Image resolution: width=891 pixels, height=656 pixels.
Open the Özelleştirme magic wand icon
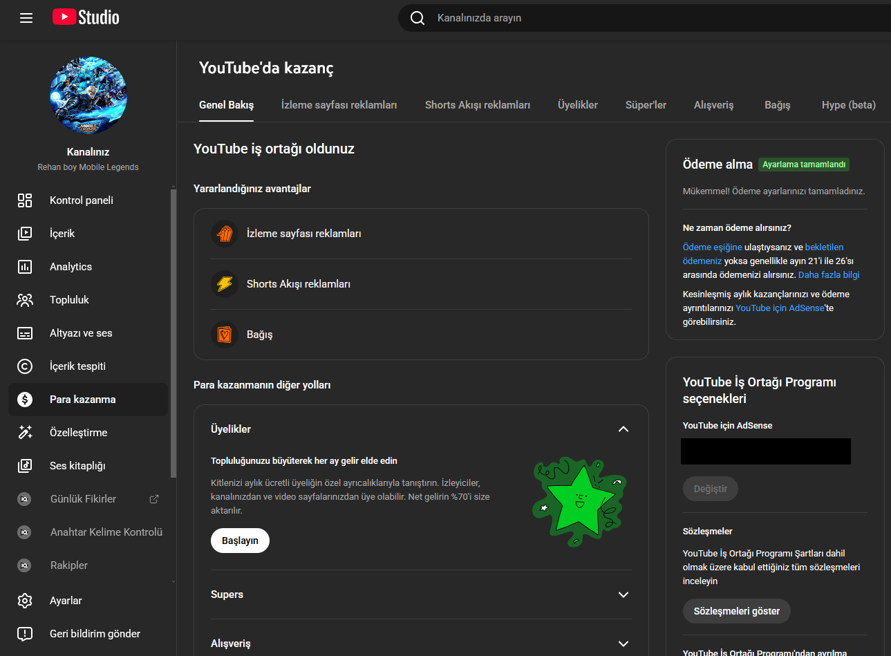(25, 433)
